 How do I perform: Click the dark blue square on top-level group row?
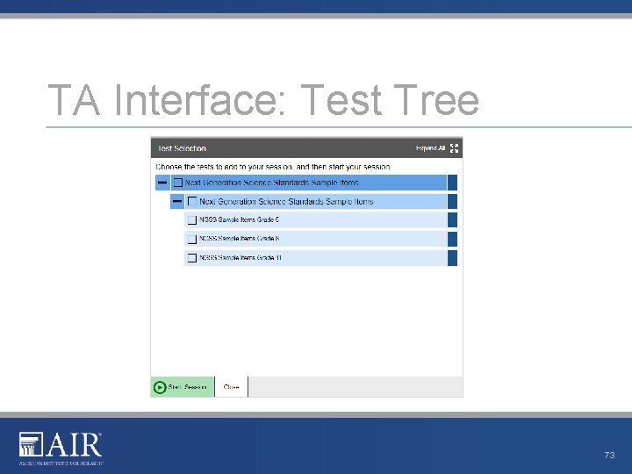pyautogui.click(x=452, y=183)
